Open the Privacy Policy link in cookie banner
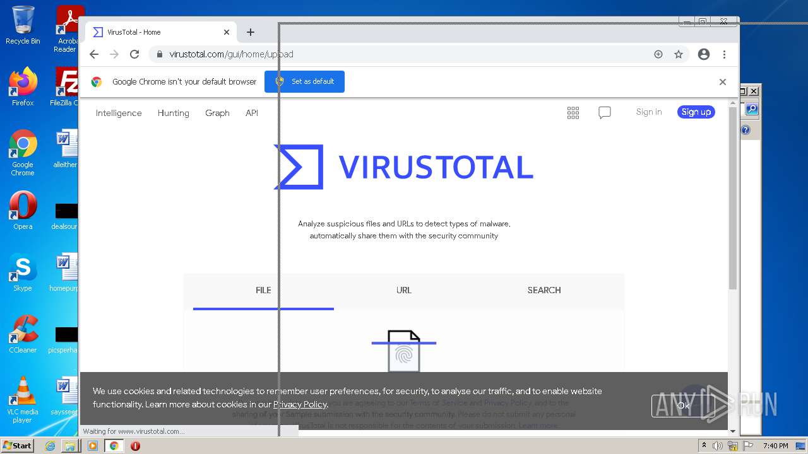The image size is (808, 454). [x=300, y=404]
